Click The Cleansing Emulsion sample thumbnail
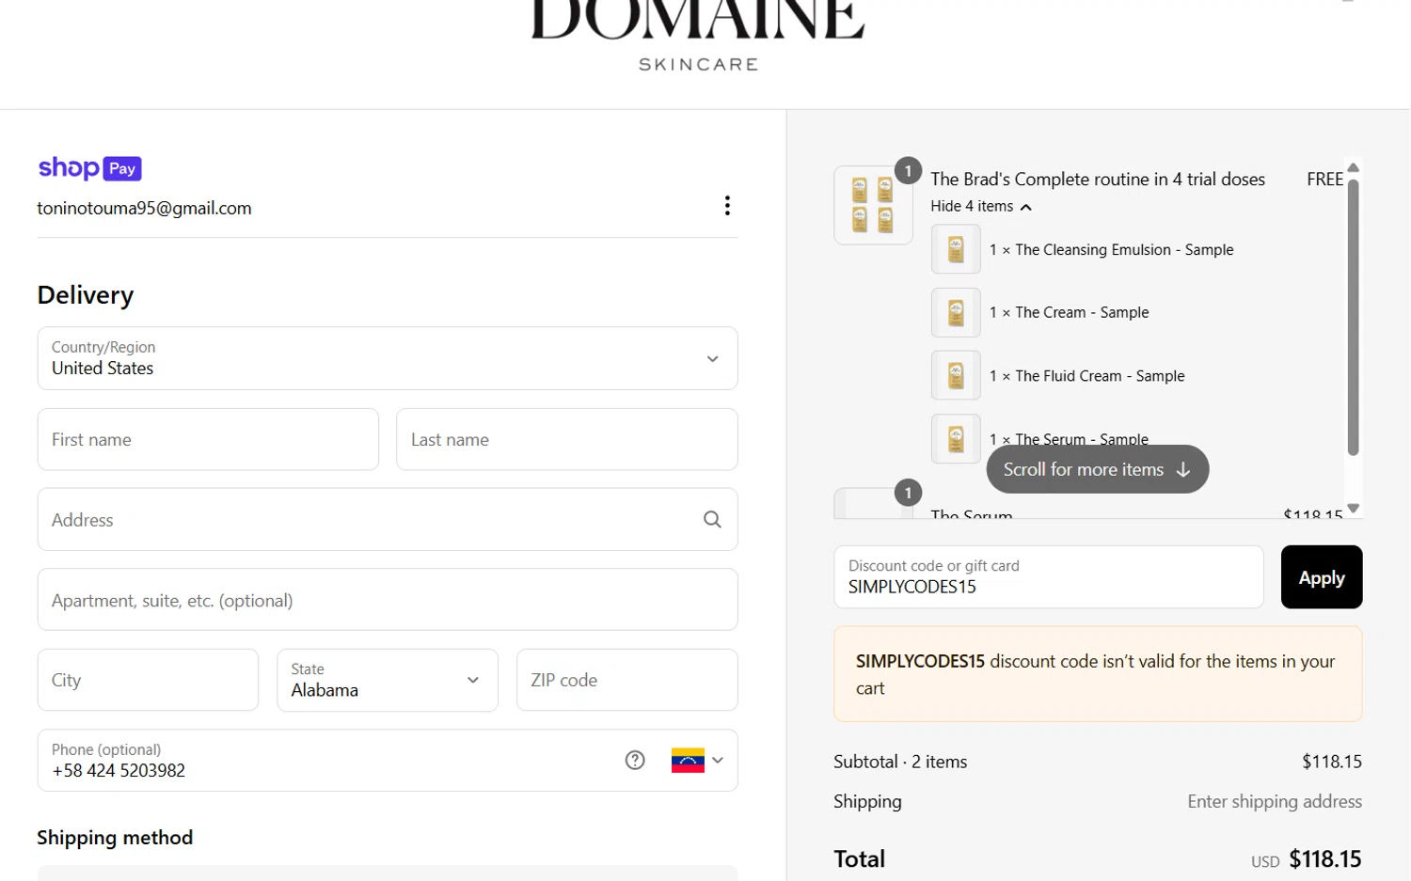The image size is (1411, 881). pos(956,249)
